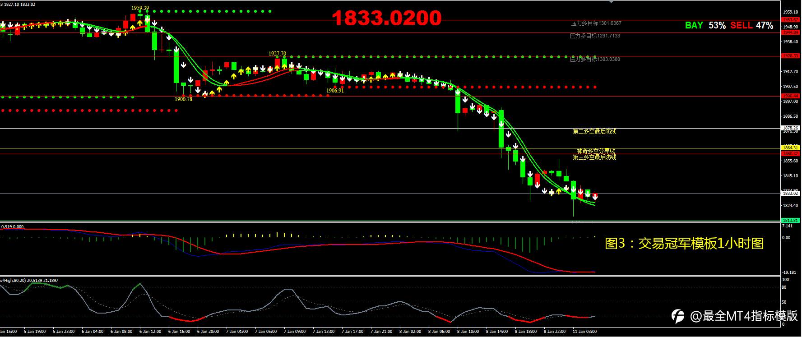Click the 6 Jan 08:00 time label
Image resolution: width=802 pixels, height=337 pixels.
pyautogui.click(x=121, y=332)
